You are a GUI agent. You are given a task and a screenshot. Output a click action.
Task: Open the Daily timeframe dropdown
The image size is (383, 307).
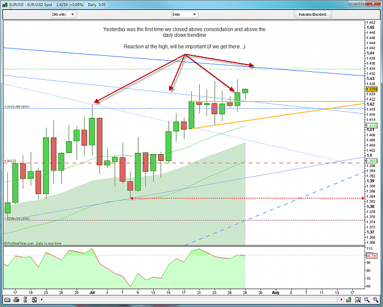tap(184, 15)
